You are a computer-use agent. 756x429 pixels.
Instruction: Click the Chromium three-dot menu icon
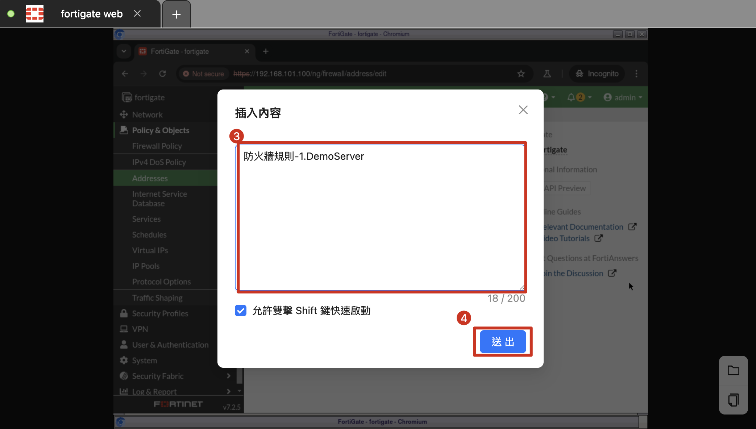636,74
